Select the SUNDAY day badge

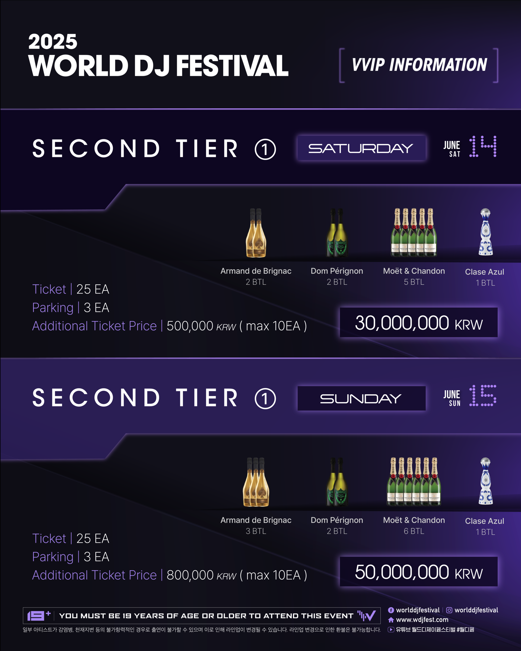pyautogui.click(x=361, y=398)
